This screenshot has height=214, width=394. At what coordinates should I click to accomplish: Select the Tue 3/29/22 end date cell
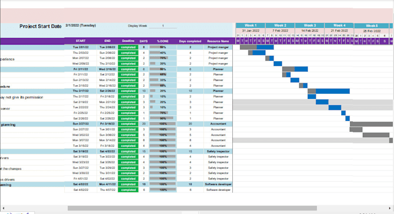[107, 168]
